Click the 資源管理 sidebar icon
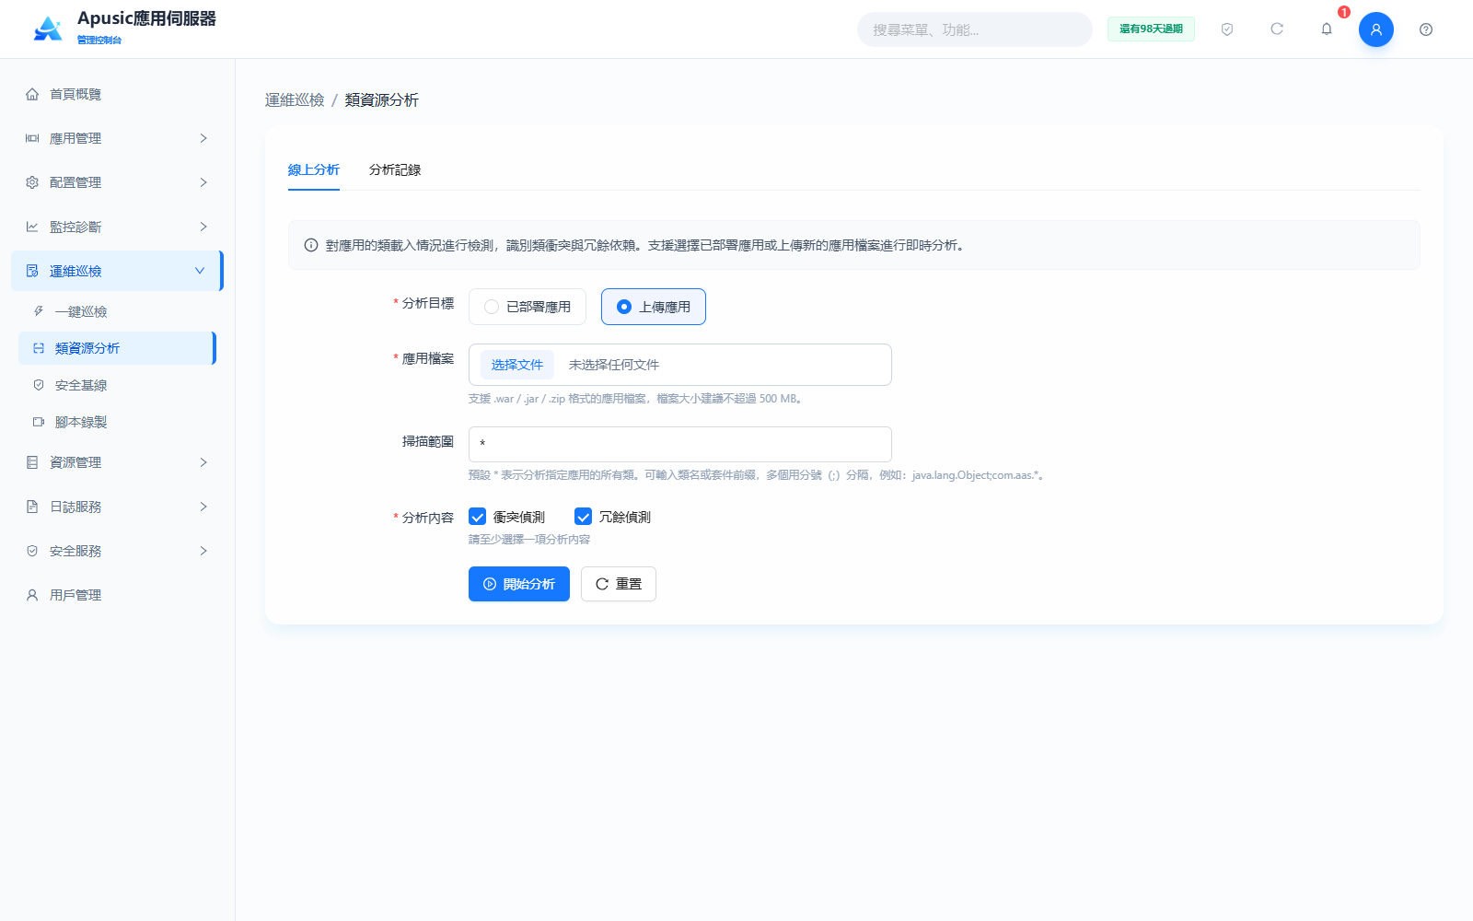 pyautogui.click(x=32, y=462)
